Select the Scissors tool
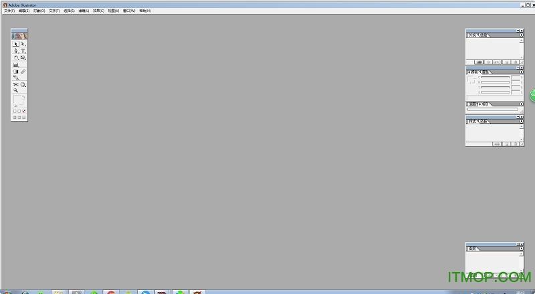Viewport: 535px width, 294px height. click(x=15, y=84)
